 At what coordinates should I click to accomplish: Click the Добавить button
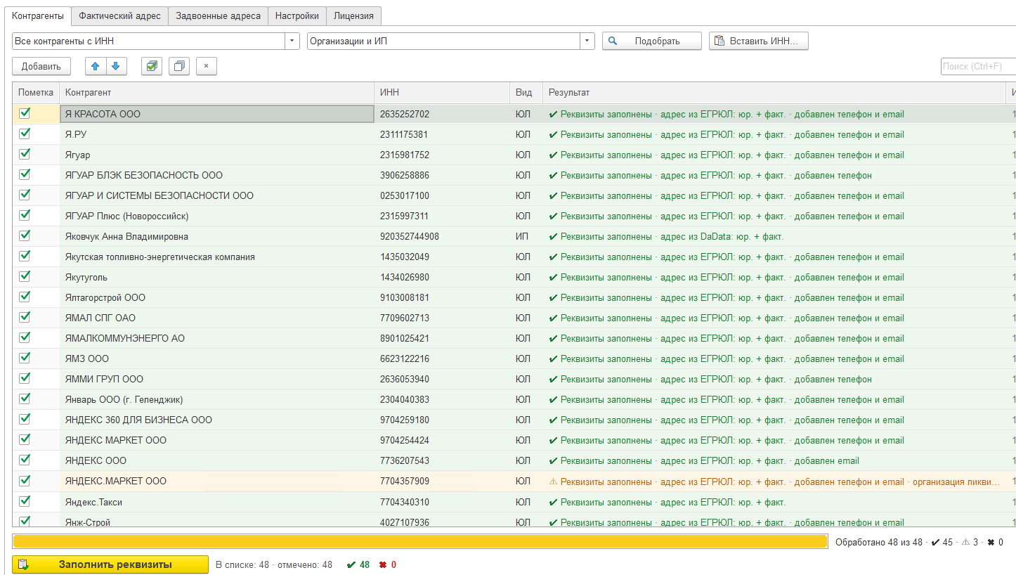point(41,66)
